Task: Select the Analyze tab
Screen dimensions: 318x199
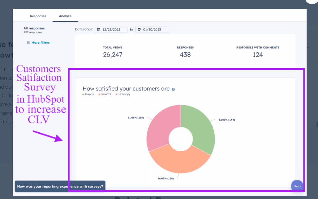Action: pyautogui.click(x=65, y=16)
